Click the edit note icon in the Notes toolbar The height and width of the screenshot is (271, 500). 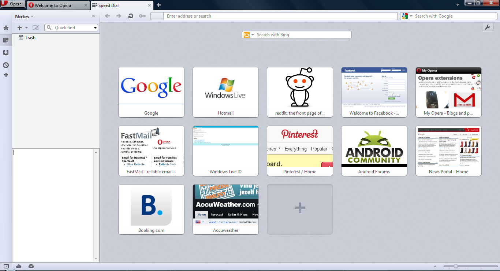click(36, 28)
